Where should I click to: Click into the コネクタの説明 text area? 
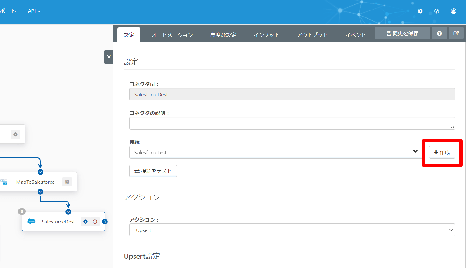(x=292, y=123)
